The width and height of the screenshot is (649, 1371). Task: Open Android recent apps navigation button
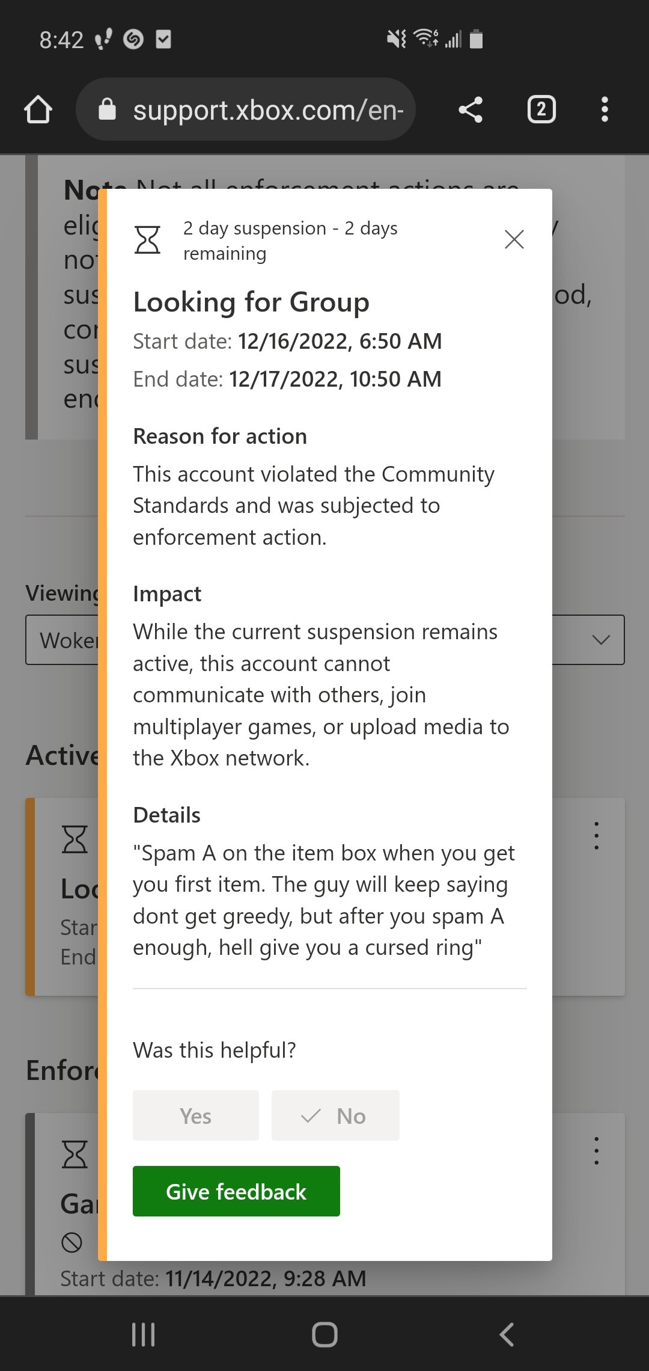(x=143, y=1334)
